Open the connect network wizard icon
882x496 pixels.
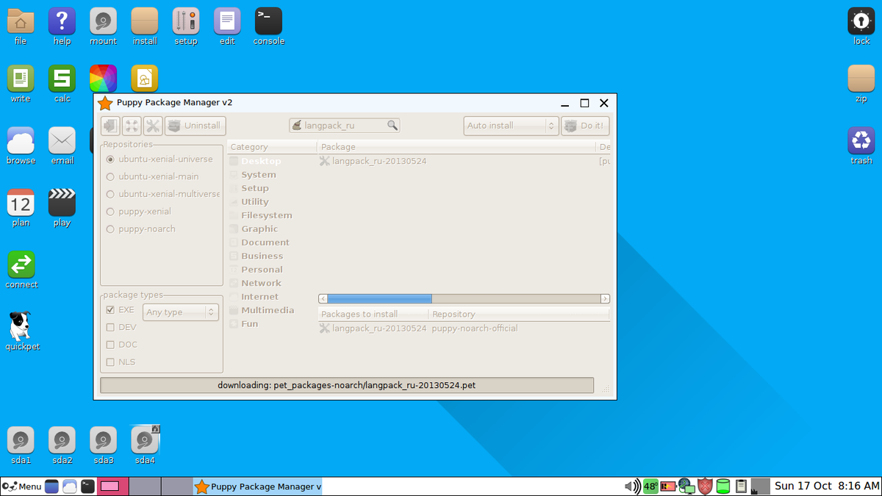[x=21, y=270]
